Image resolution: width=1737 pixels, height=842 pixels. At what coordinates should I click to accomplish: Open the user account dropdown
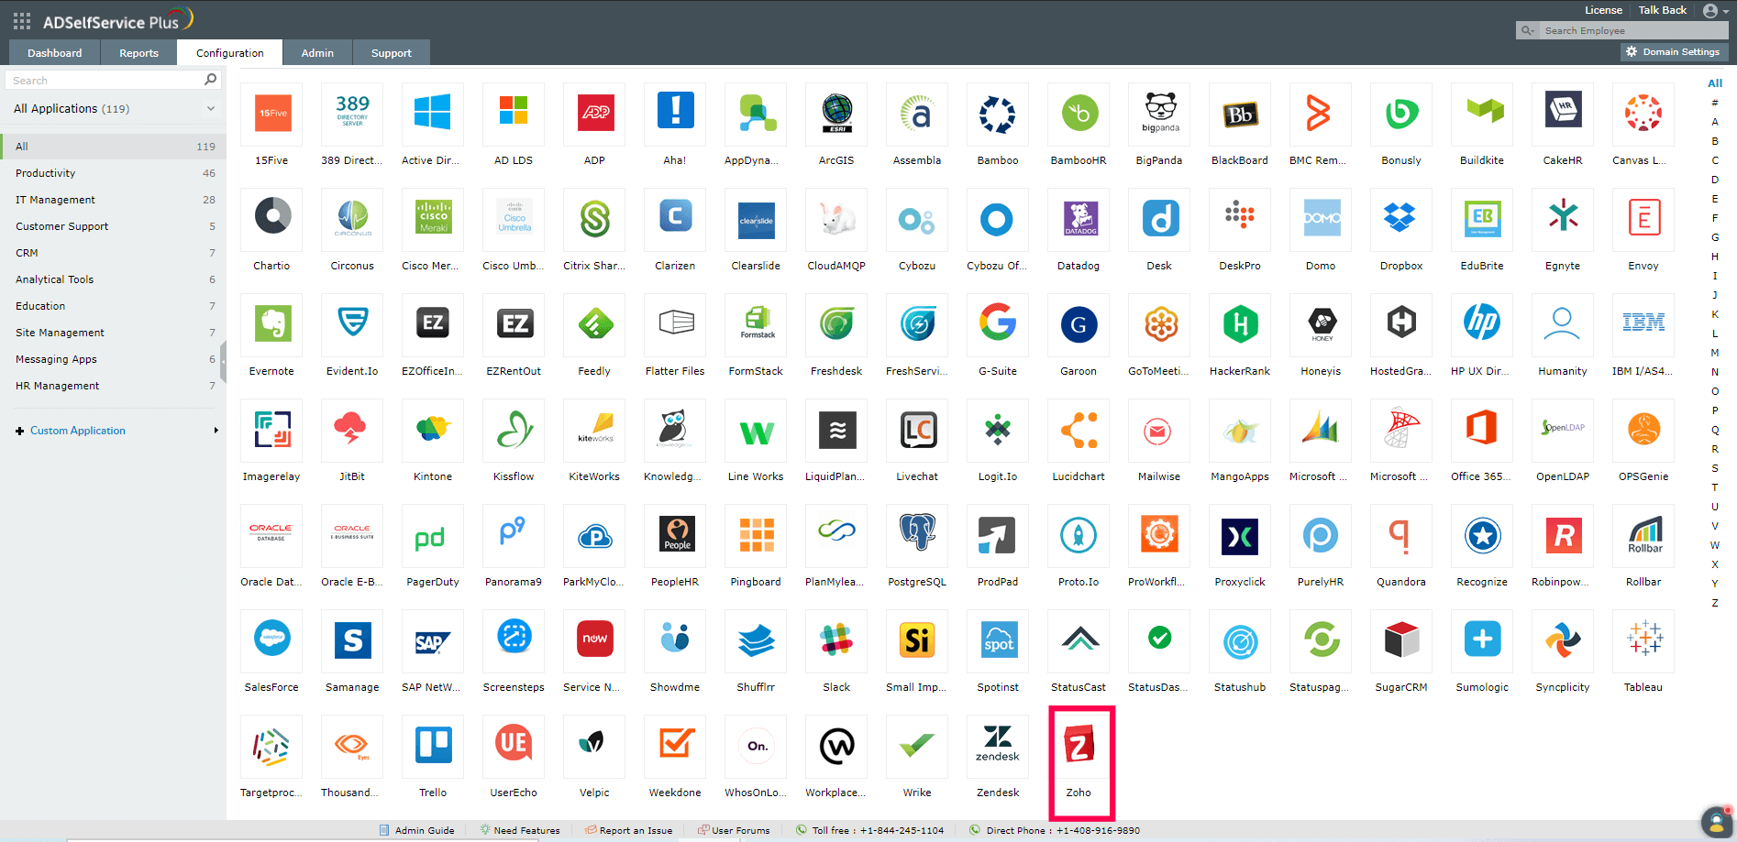click(1715, 11)
